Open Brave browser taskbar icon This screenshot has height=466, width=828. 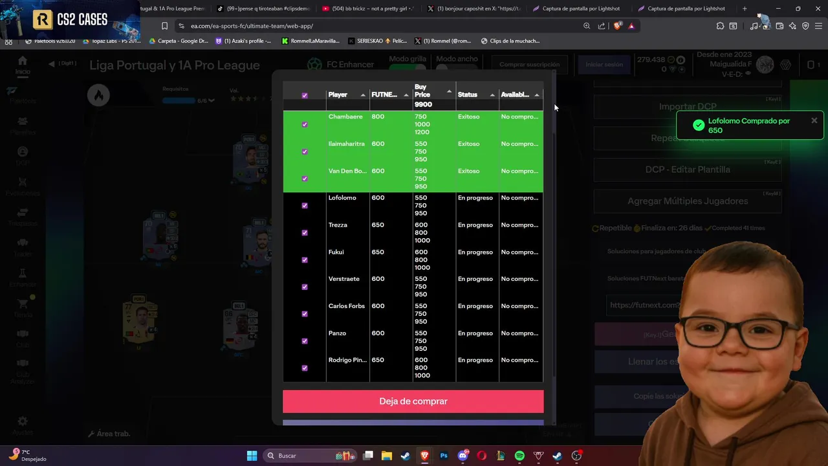pos(424,456)
